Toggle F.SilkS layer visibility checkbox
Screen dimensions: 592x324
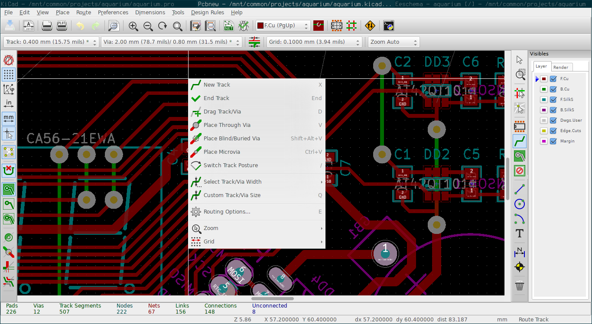click(553, 100)
